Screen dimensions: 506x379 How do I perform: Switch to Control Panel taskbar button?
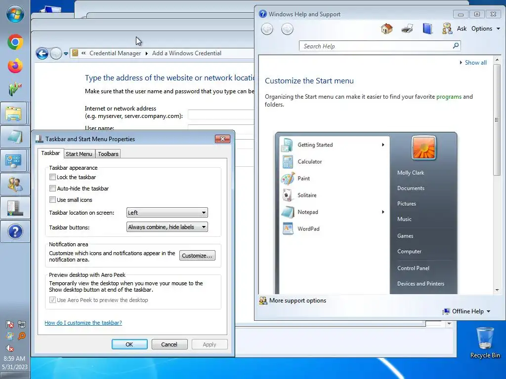(14, 160)
